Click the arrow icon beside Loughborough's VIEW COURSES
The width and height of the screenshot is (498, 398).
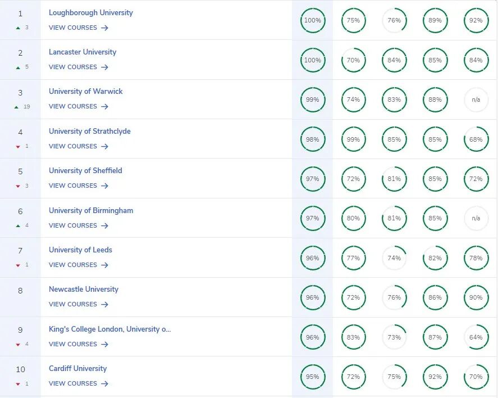click(105, 28)
